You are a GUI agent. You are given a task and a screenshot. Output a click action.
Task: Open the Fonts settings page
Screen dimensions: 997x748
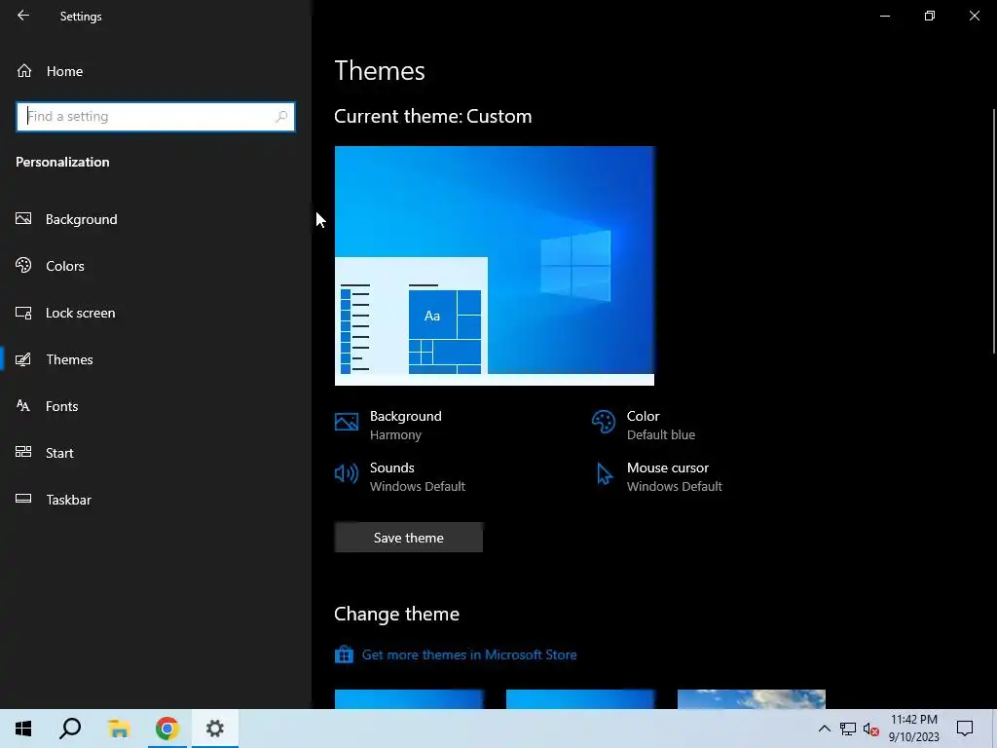coord(156,406)
